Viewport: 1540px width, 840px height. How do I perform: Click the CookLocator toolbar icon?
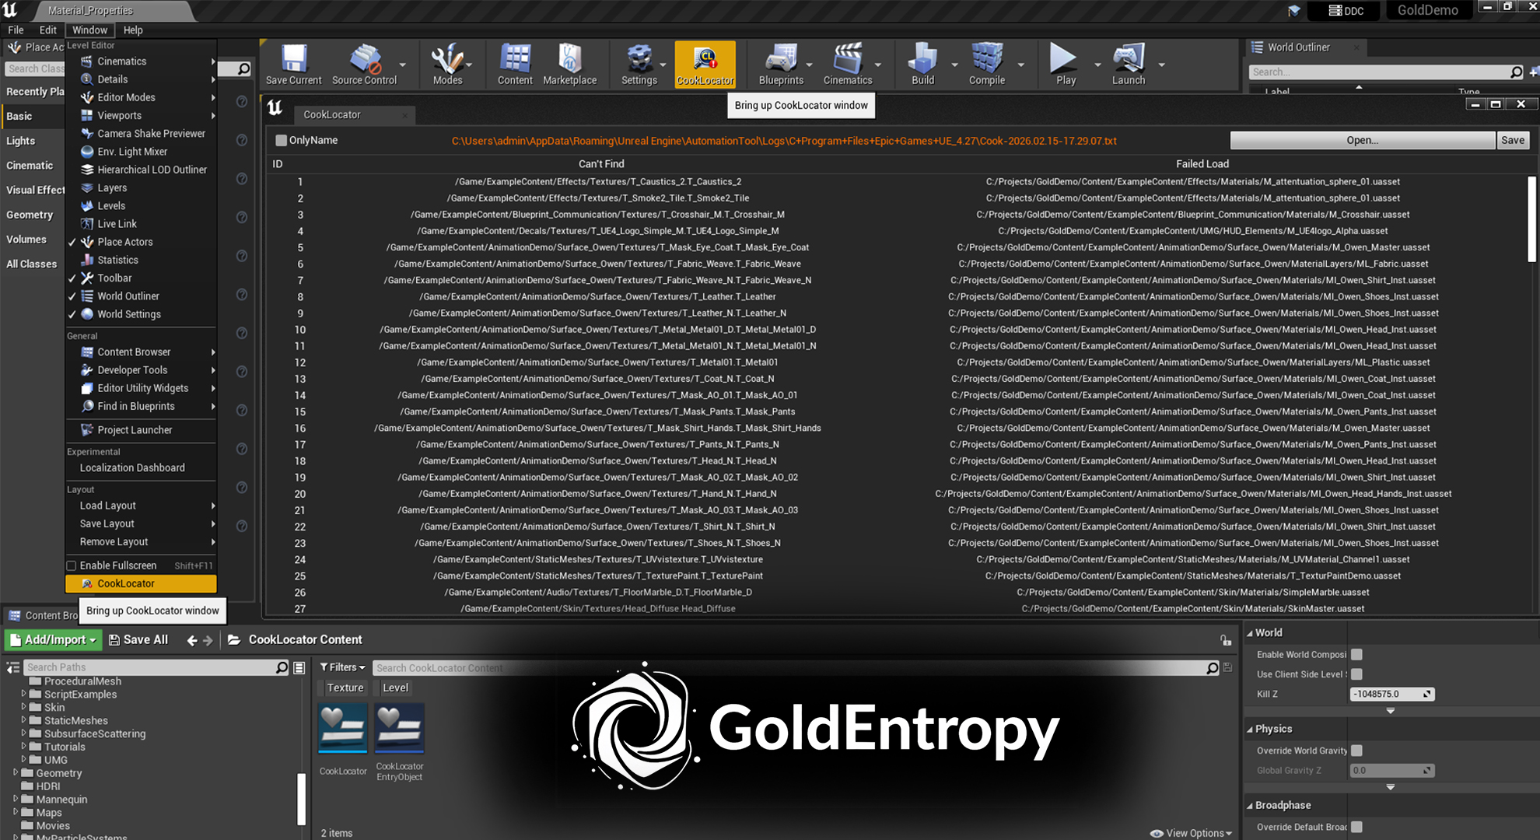coord(705,64)
